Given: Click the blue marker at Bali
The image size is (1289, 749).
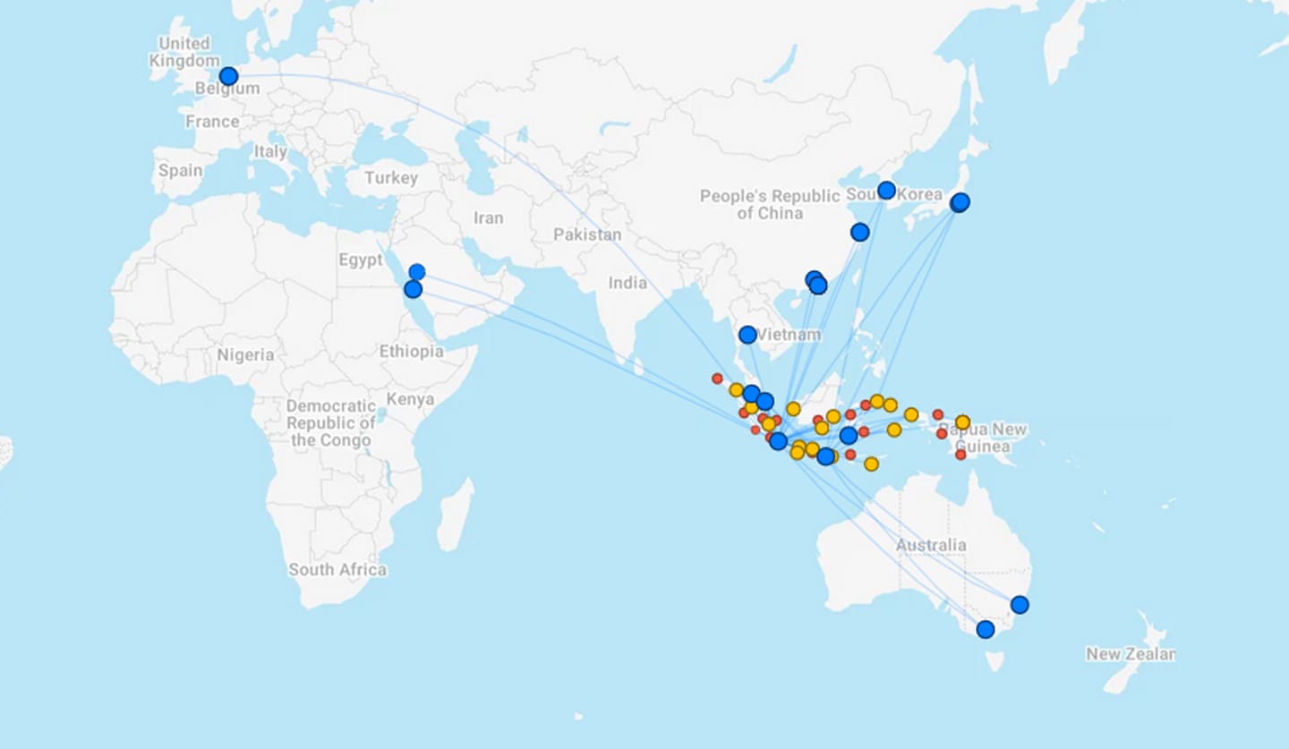Looking at the screenshot, I should 825,456.
